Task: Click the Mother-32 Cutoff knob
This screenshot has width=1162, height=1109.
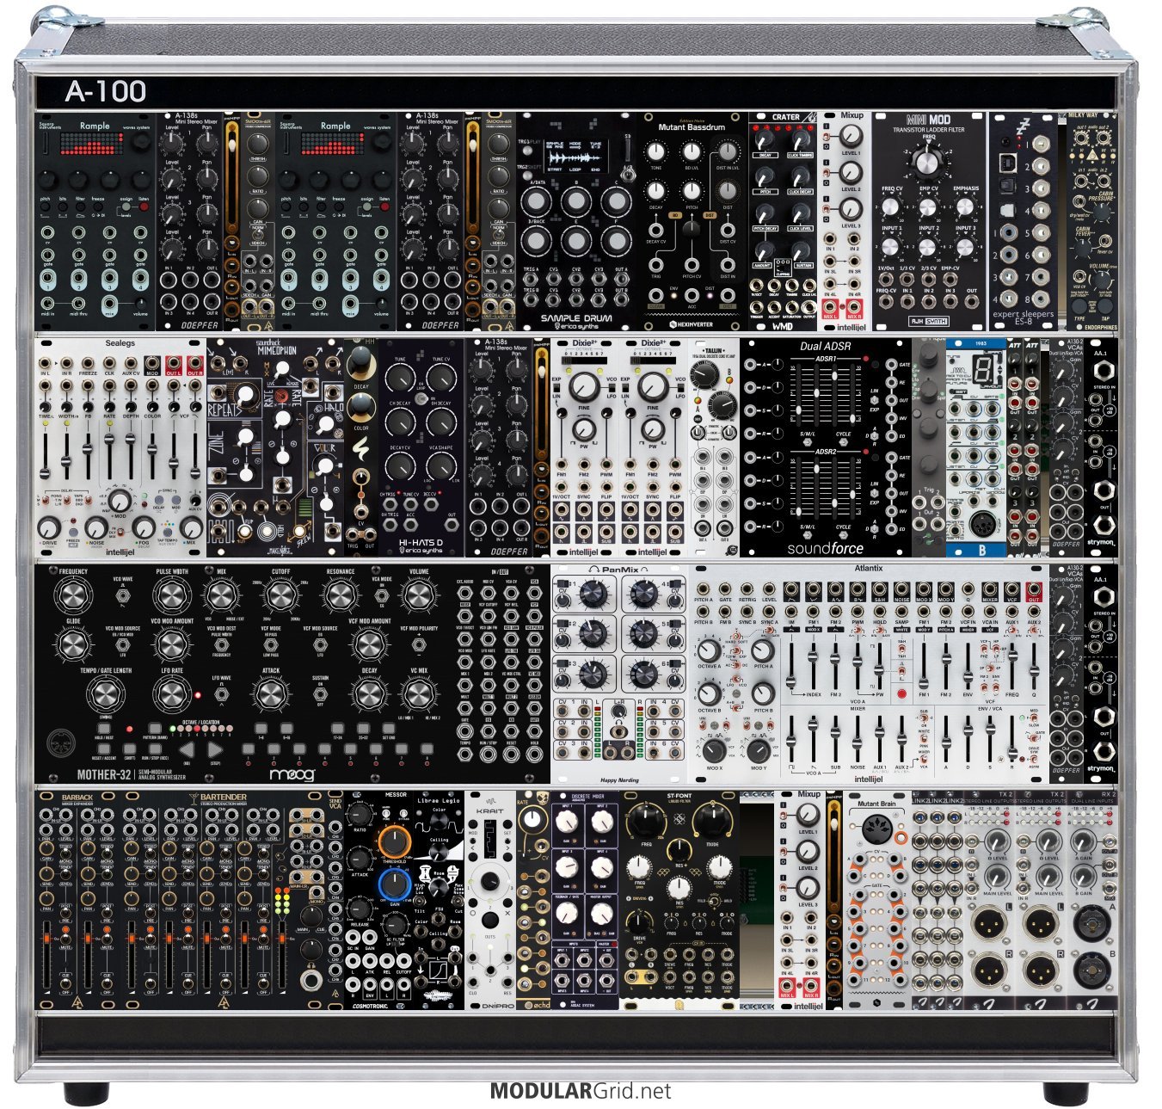Action: [281, 595]
